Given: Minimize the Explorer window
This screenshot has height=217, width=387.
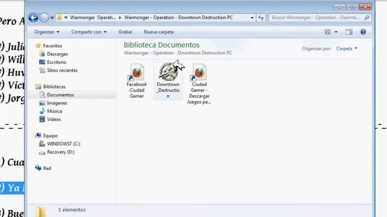Looking at the screenshot, I should tap(340, 7).
